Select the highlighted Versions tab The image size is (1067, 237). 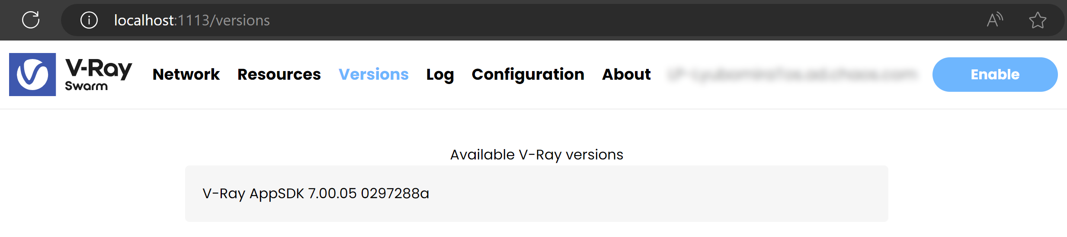click(373, 75)
